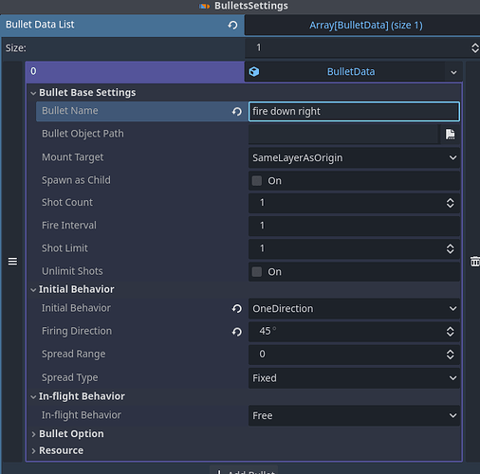Click the Fire Interval label

point(69,226)
